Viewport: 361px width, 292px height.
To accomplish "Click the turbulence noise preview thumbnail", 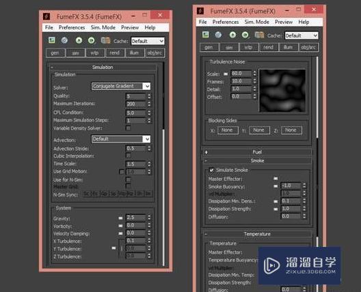I will click(x=282, y=91).
